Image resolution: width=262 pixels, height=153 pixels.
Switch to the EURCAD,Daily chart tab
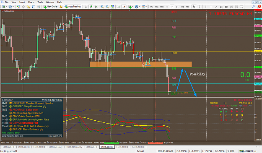[x=55, y=147]
